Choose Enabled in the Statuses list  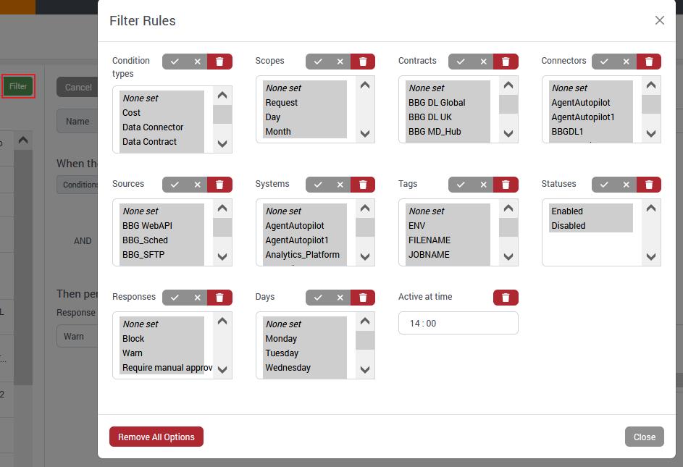pyautogui.click(x=567, y=211)
